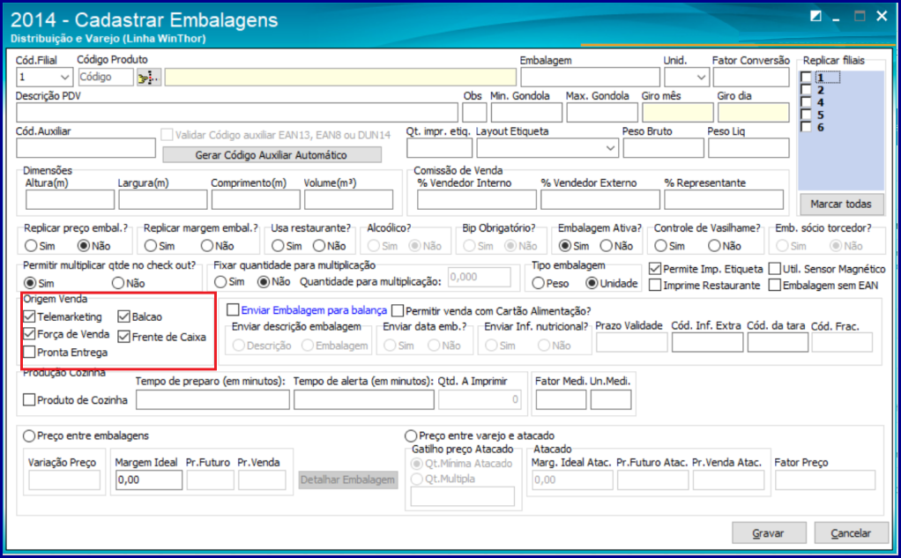This screenshot has width=901, height=558.
Task: Click the Margem Ideal field
Action: pos(149,480)
